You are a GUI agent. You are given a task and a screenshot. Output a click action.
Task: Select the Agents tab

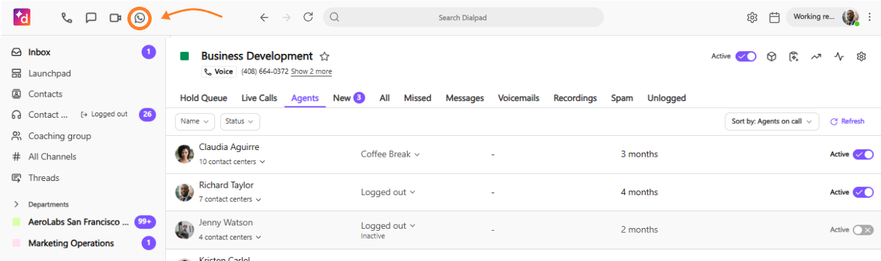305,98
